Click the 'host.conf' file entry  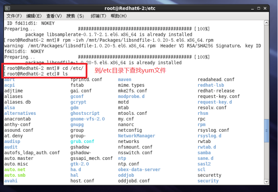82,181
